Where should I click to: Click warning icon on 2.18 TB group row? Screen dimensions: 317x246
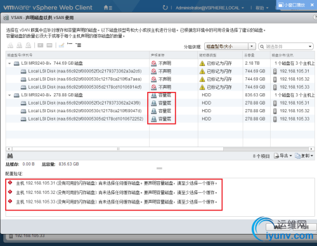pyautogui.click(x=202, y=63)
